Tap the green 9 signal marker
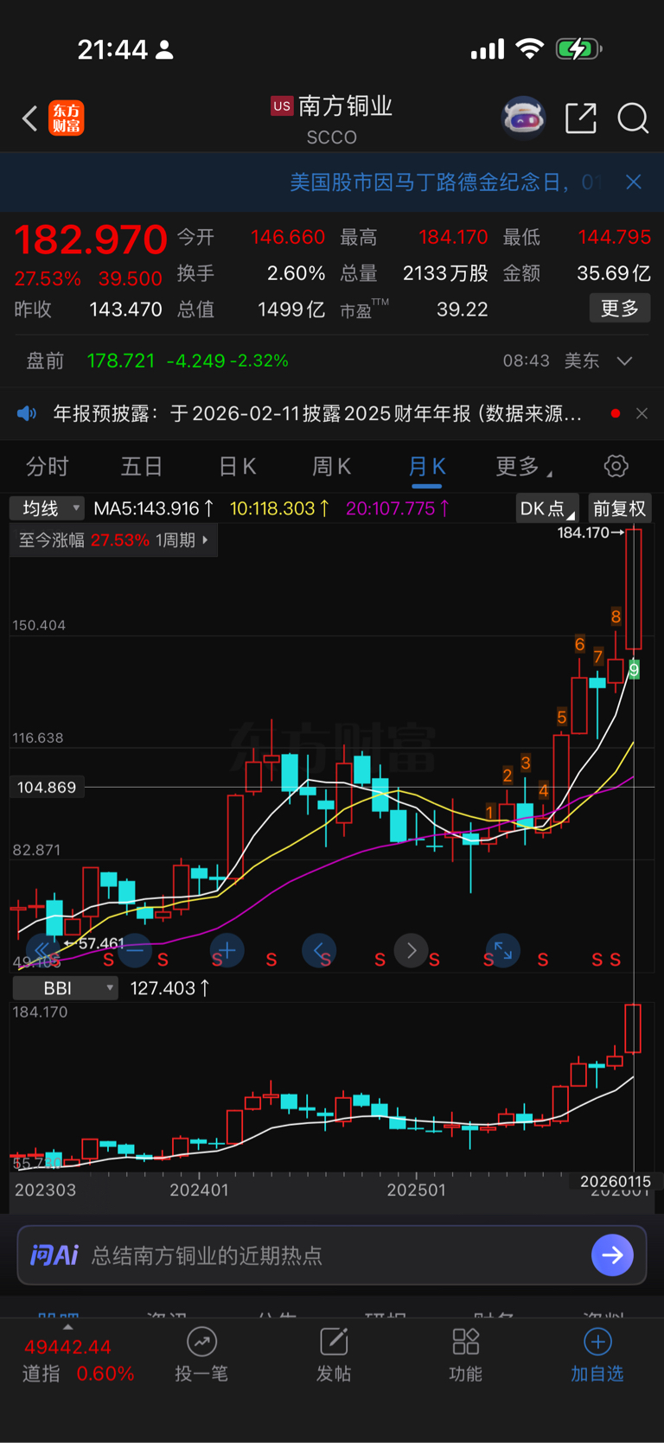Screen dimensions: 664x1443 tap(634, 669)
